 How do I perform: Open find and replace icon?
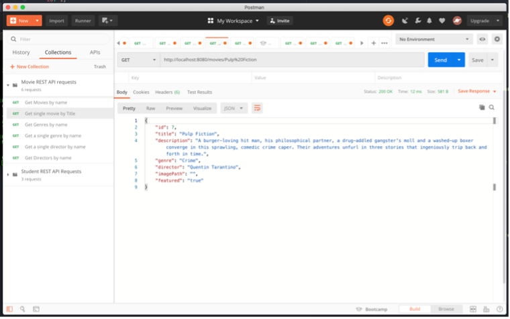pyautogui.click(x=22, y=309)
